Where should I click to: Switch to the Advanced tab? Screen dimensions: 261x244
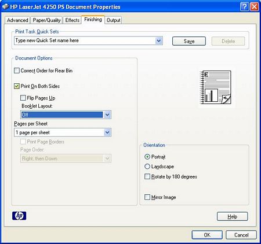pos(17,20)
